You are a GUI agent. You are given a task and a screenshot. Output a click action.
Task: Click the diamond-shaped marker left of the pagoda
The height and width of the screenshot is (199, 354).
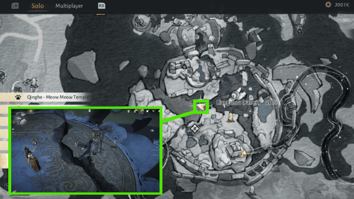pos(195,129)
